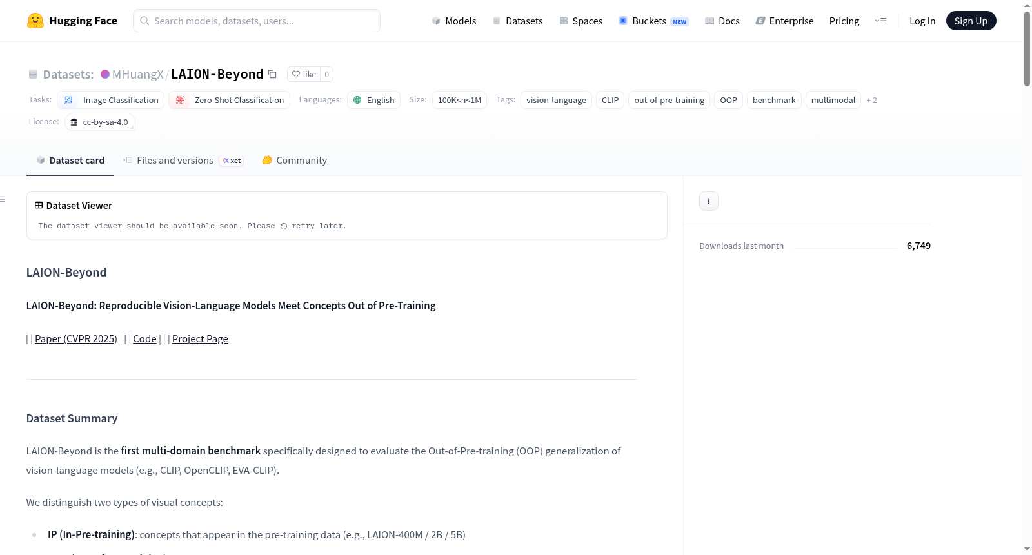1032x555 pixels.
Task: Click the xet badge icon
Action: (226, 161)
